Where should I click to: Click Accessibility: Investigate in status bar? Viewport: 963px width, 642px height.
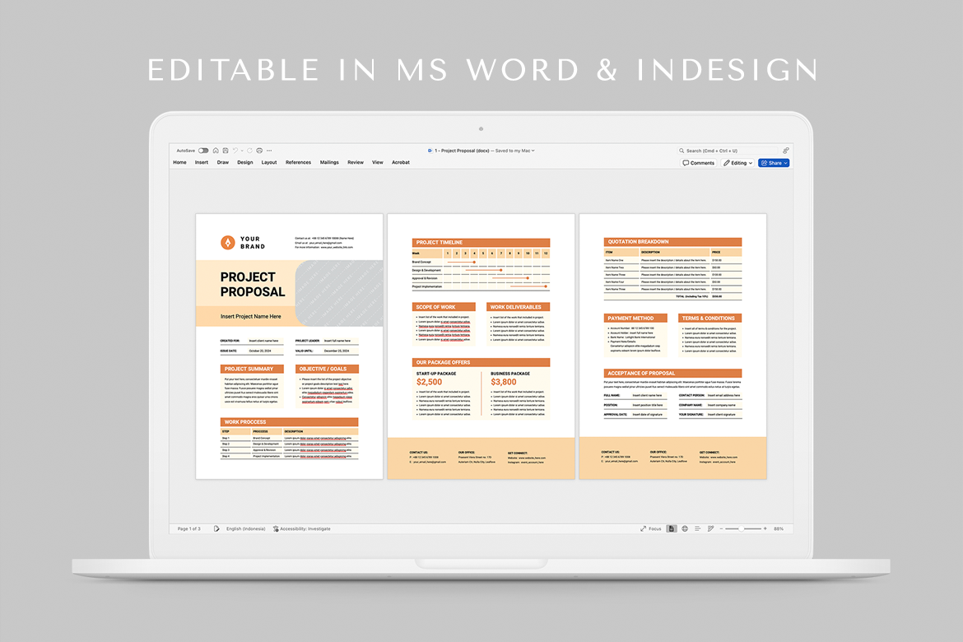[x=301, y=528]
